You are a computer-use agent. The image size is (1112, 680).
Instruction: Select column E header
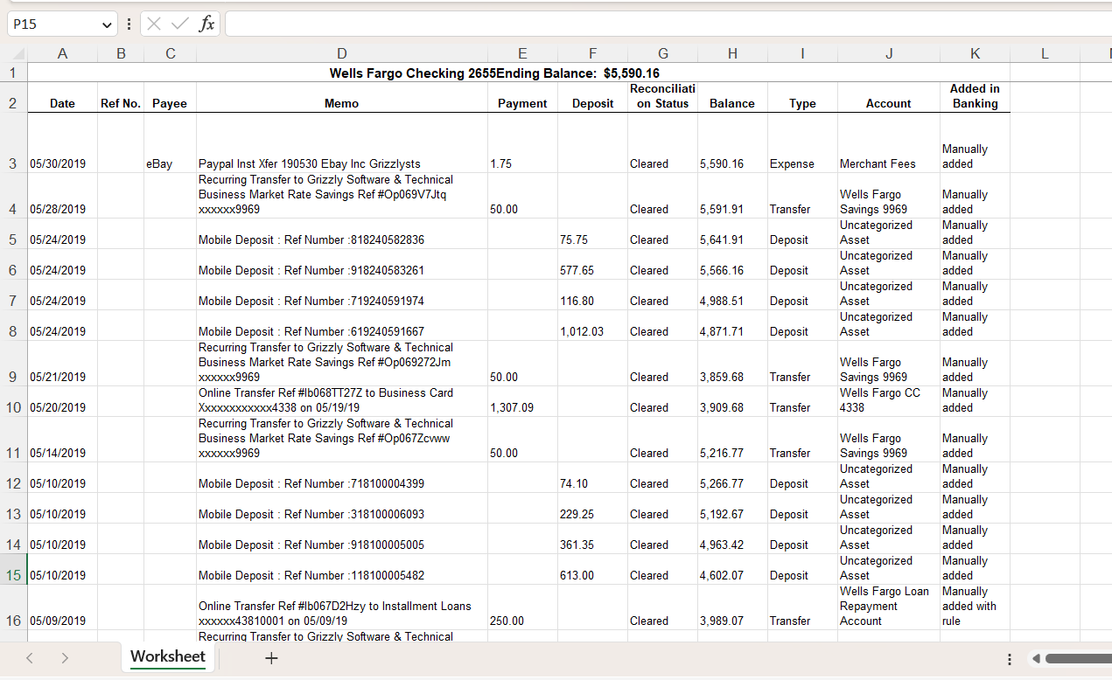(x=522, y=53)
